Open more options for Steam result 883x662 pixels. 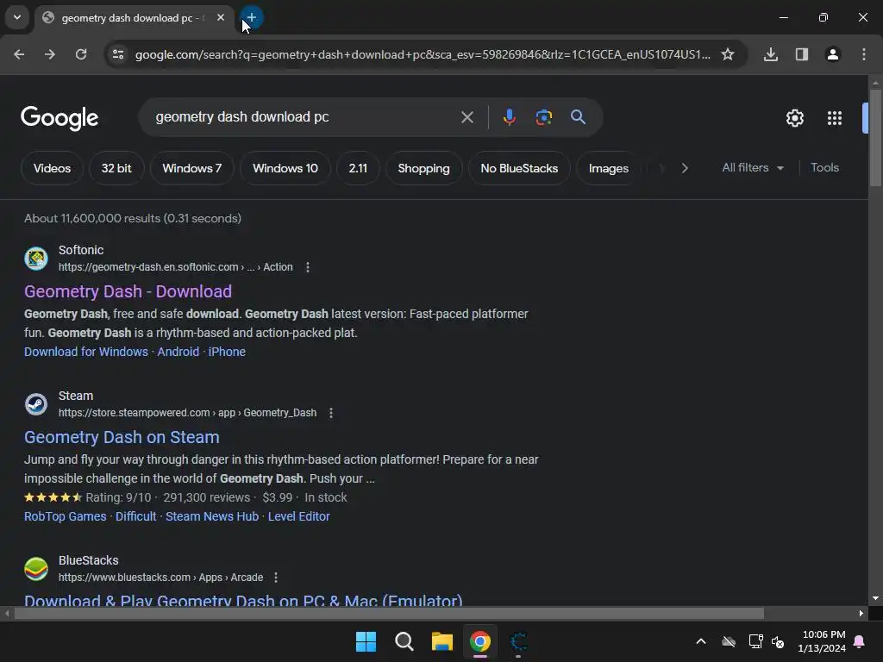331,413
